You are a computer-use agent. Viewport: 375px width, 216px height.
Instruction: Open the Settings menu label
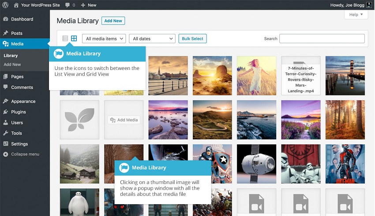tap(19, 144)
